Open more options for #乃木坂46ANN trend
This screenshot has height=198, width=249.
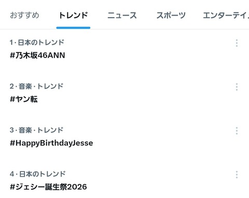(237, 43)
